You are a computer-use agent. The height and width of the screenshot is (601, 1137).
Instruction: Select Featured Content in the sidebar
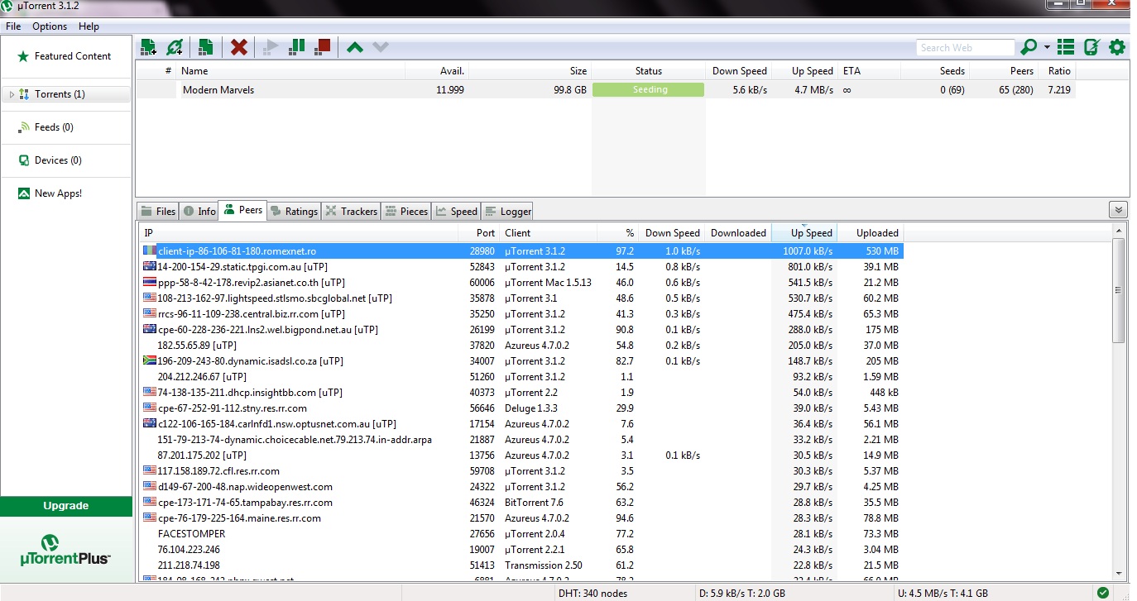[x=66, y=56]
